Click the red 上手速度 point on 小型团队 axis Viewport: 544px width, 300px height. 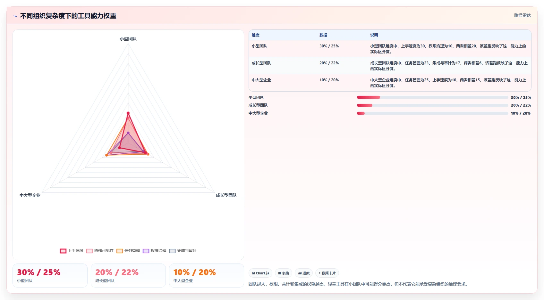128,113
